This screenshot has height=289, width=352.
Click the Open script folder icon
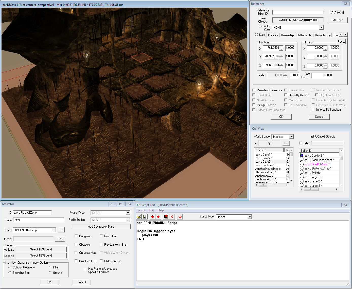pyautogui.click(x=139, y=217)
